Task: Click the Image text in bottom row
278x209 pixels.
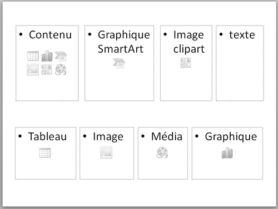Action: pyautogui.click(x=108, y=137)
